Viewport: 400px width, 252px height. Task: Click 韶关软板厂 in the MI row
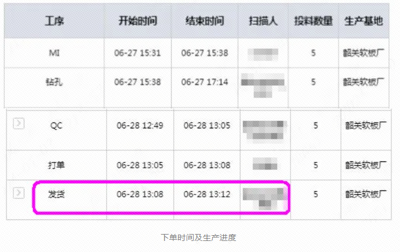tap(363, 53)
